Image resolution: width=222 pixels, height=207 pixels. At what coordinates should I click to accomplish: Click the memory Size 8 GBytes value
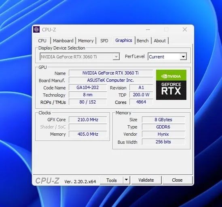[163, 120]
